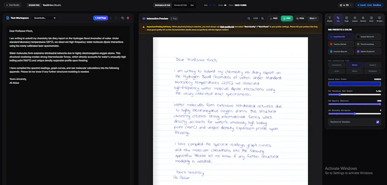This screenshot has width=387, height=185.
Task: Select the Classic Black Ink preset
Action: 368,37
